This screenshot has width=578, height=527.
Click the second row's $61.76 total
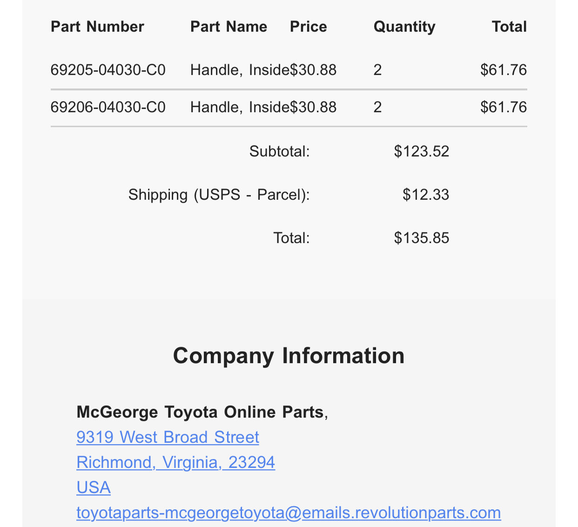pyautogui.click(x=504, y=107)
